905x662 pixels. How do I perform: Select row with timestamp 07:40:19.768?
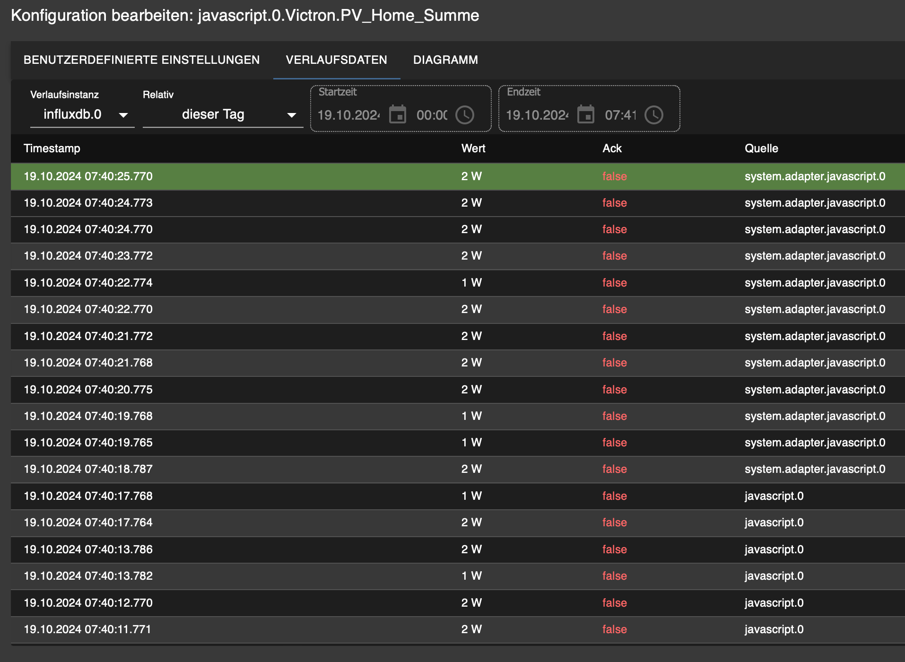458,416
